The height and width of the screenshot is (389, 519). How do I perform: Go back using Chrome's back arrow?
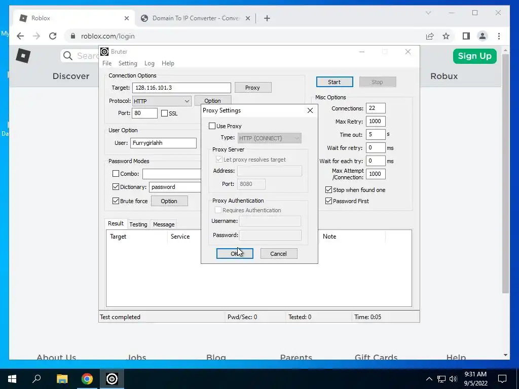pyautogui.click(x=20, y=36)
